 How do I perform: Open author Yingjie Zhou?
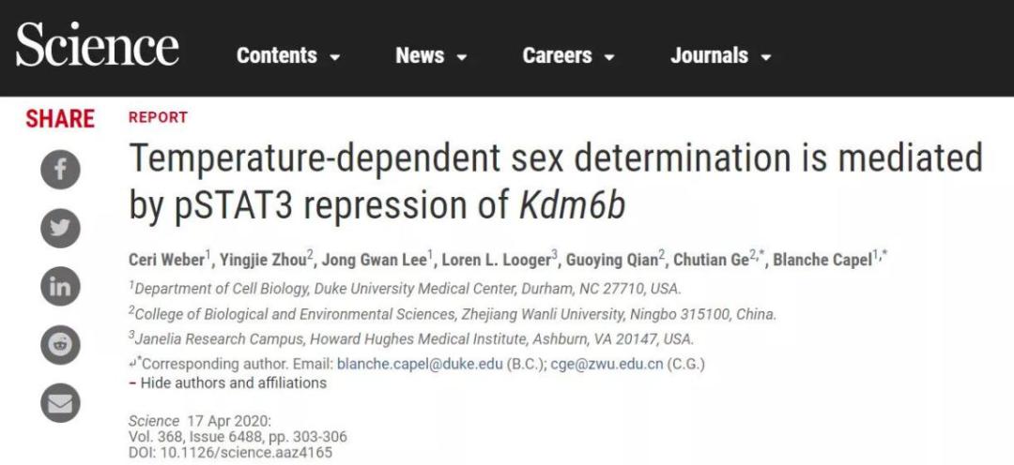click(254, 260)
